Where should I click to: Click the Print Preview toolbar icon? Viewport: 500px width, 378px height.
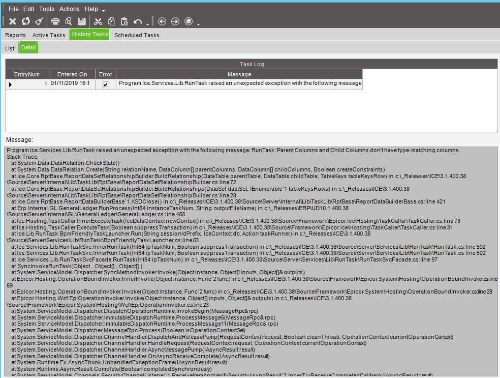pyautogui.click(x=68, y=21)
